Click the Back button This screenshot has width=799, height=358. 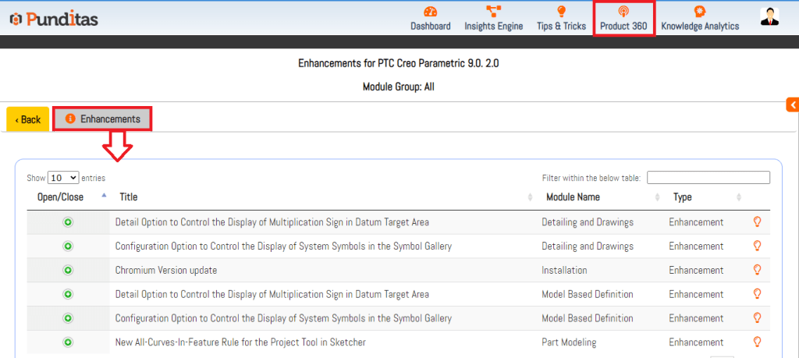[x=28, y=119]
